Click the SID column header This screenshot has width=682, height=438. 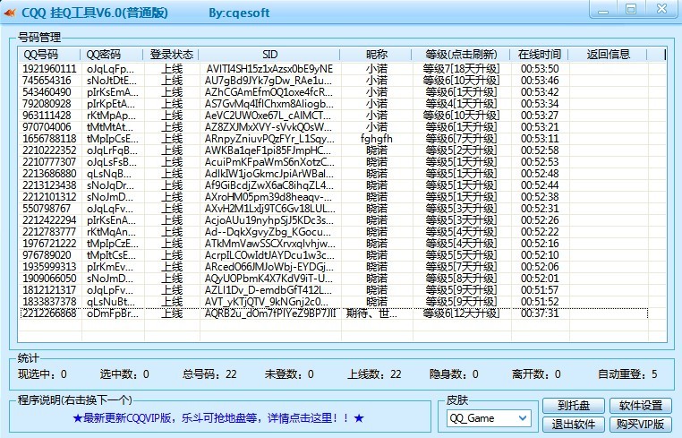[x=269, y=55]
